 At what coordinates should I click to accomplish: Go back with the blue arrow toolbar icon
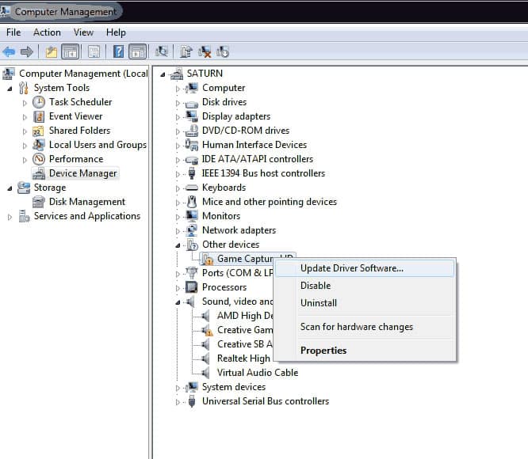pos(9,51)
